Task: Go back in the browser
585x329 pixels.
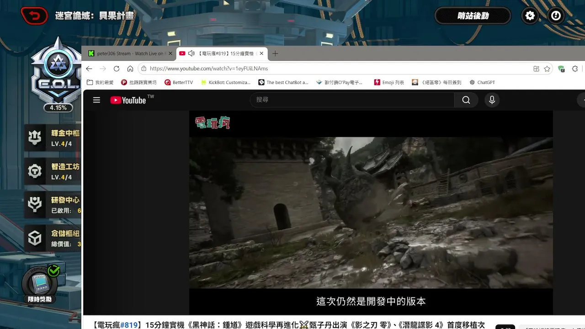Action: click(89, 69)
